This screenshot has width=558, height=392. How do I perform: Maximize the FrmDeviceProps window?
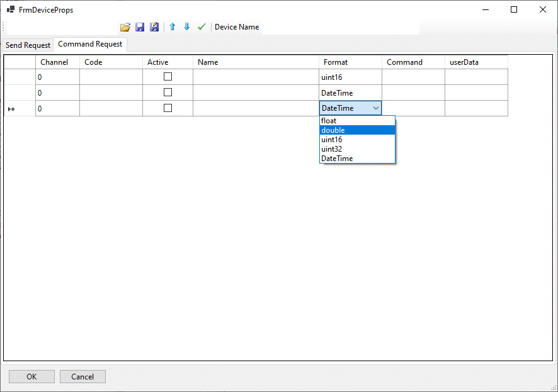pyautogui.click(x=514, y=9)
